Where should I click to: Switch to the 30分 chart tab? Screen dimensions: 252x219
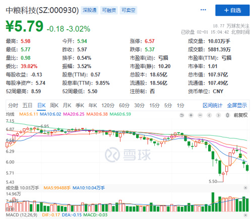[139, 105]
